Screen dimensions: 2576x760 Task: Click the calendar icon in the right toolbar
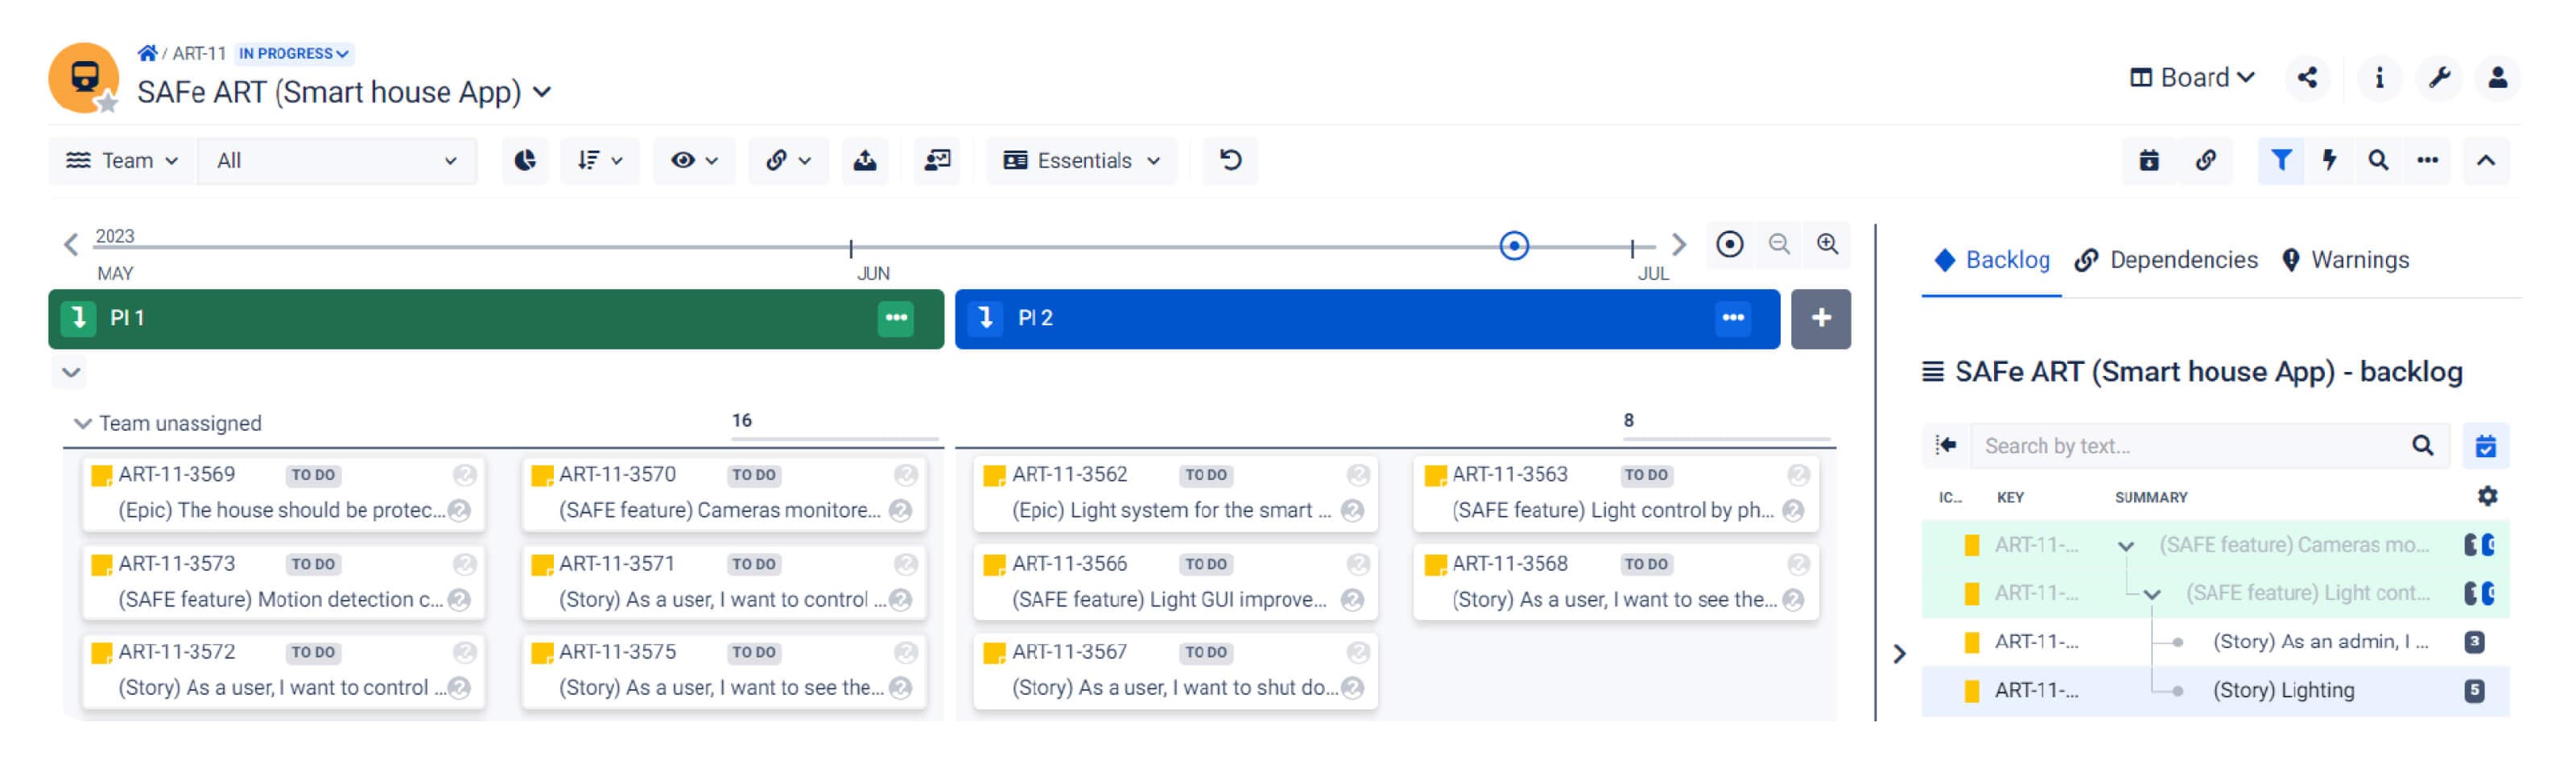coord(2149,161)
